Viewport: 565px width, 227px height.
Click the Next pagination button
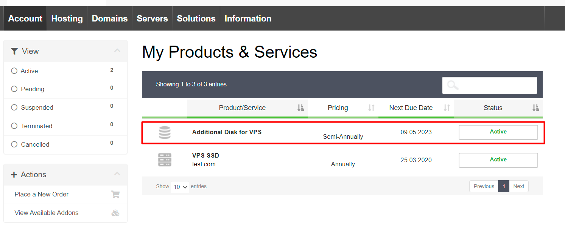[x=518, y=186]
